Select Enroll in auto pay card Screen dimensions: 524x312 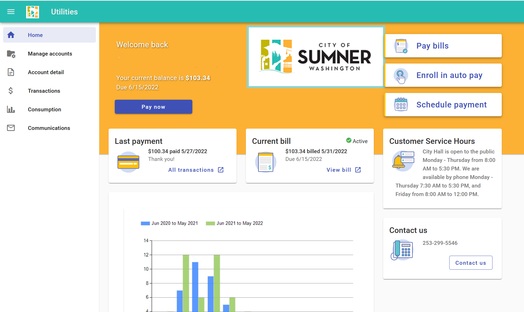[x=443, y=75]
